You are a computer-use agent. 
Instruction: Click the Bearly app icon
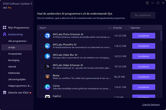click(47, 77)
